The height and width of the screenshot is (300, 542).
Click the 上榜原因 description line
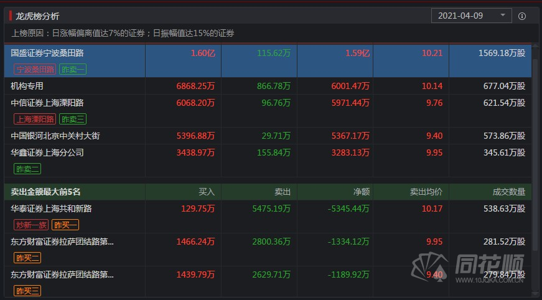pyautogui.click(x=123, y=33)
